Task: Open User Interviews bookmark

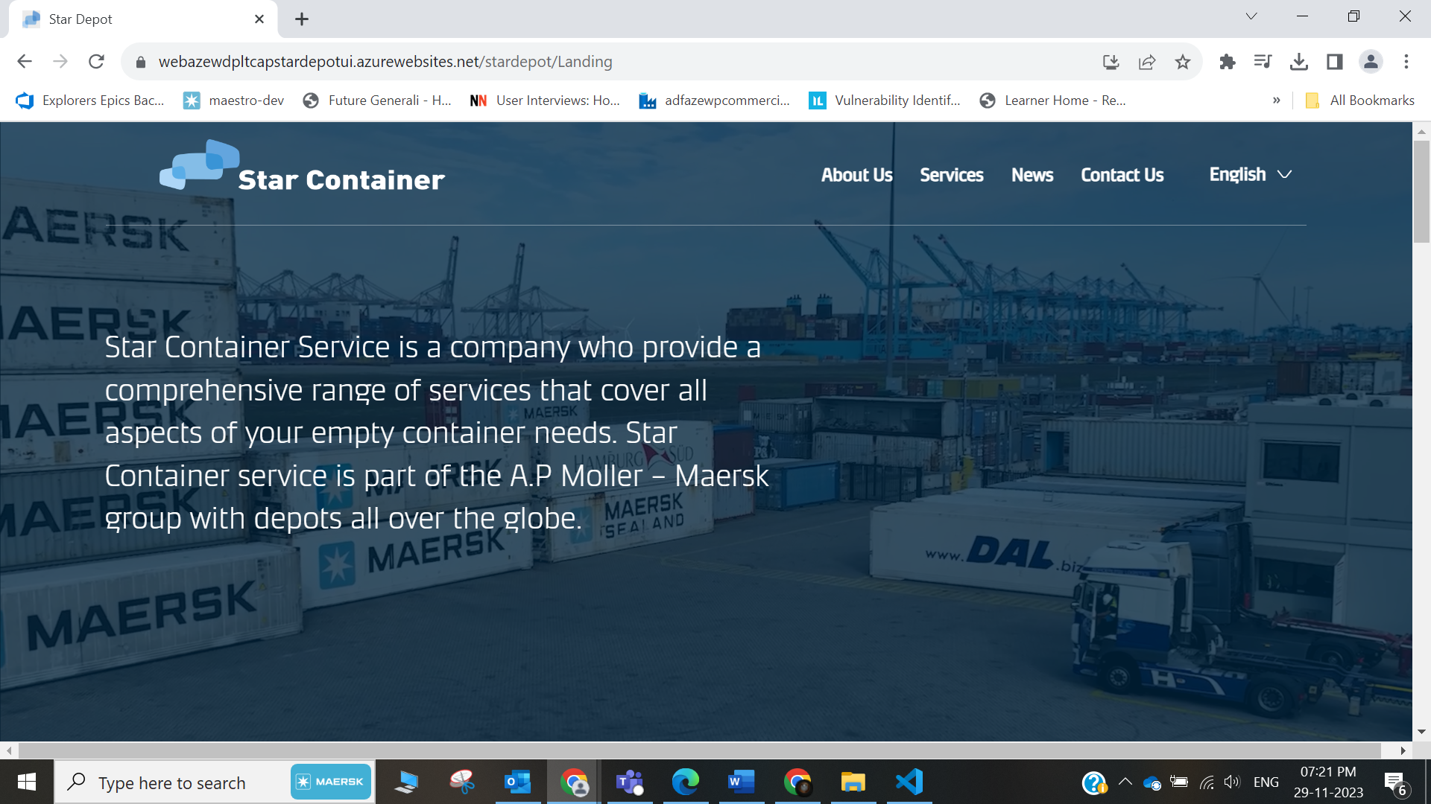Action: 545,100
